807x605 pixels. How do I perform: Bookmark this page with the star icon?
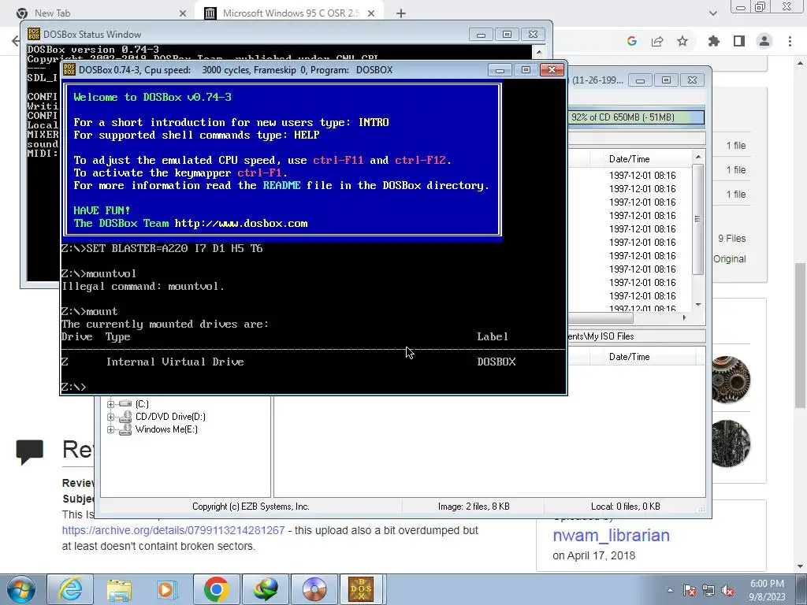[682, 41]
